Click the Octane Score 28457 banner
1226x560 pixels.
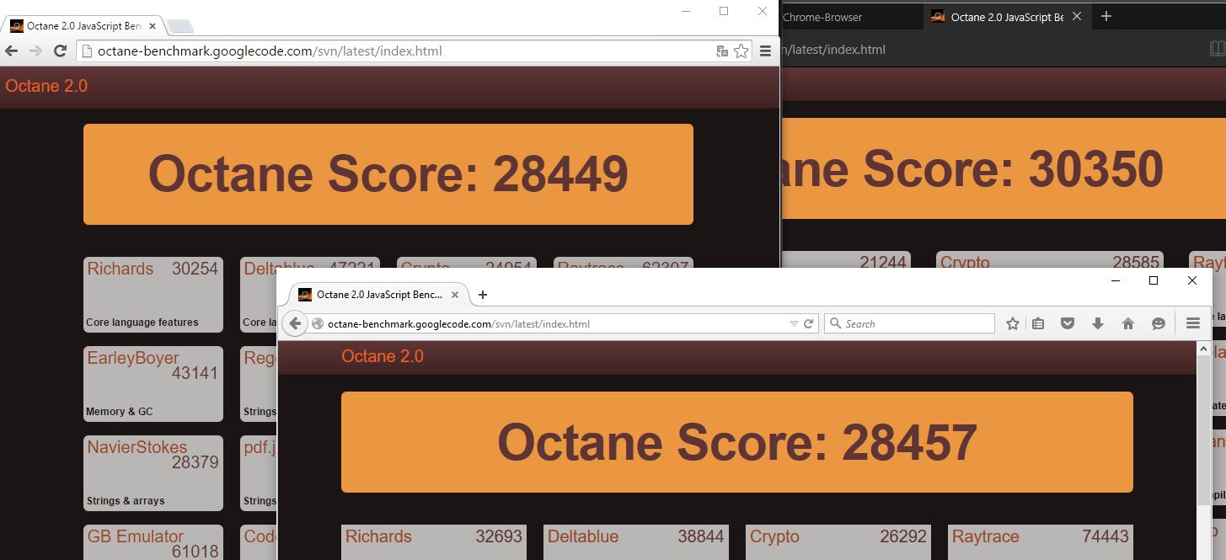coord(737,442)
